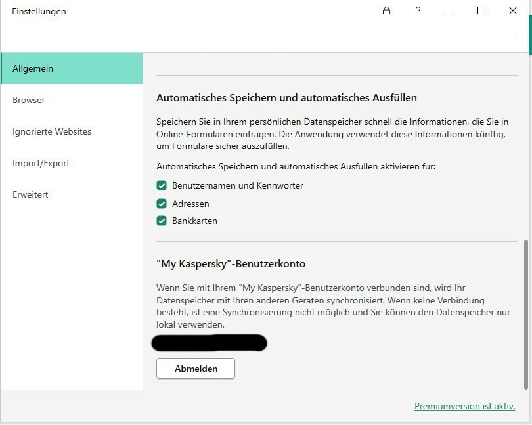
Task: Click the Einstellungen window title
Action: [x=39, y=11]
